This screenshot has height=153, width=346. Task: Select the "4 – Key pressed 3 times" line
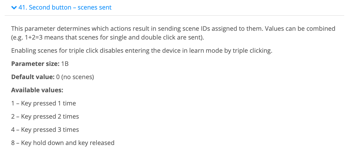pyautogui.click(x=45, y=130)
